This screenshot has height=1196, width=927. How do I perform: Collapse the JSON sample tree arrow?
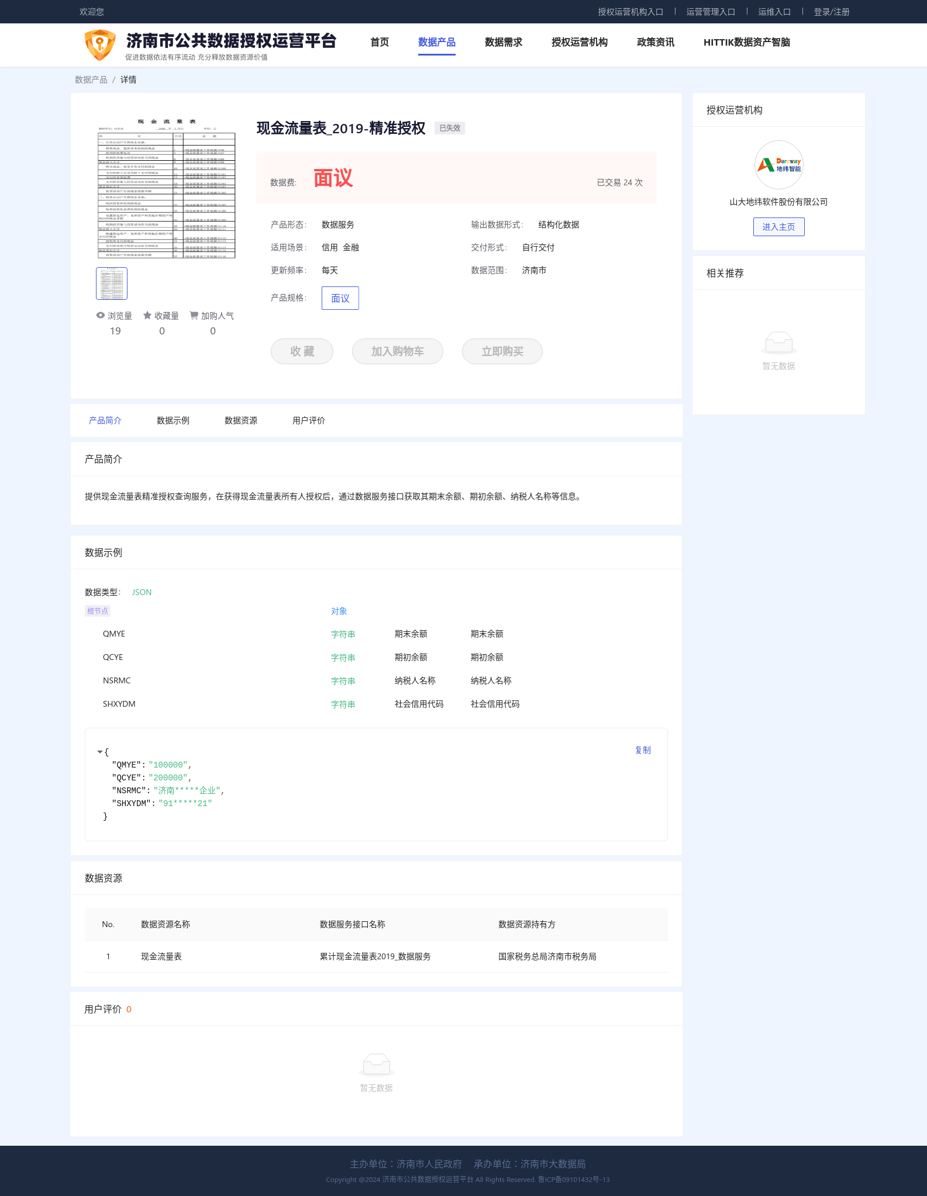click(x=100, y=752)
